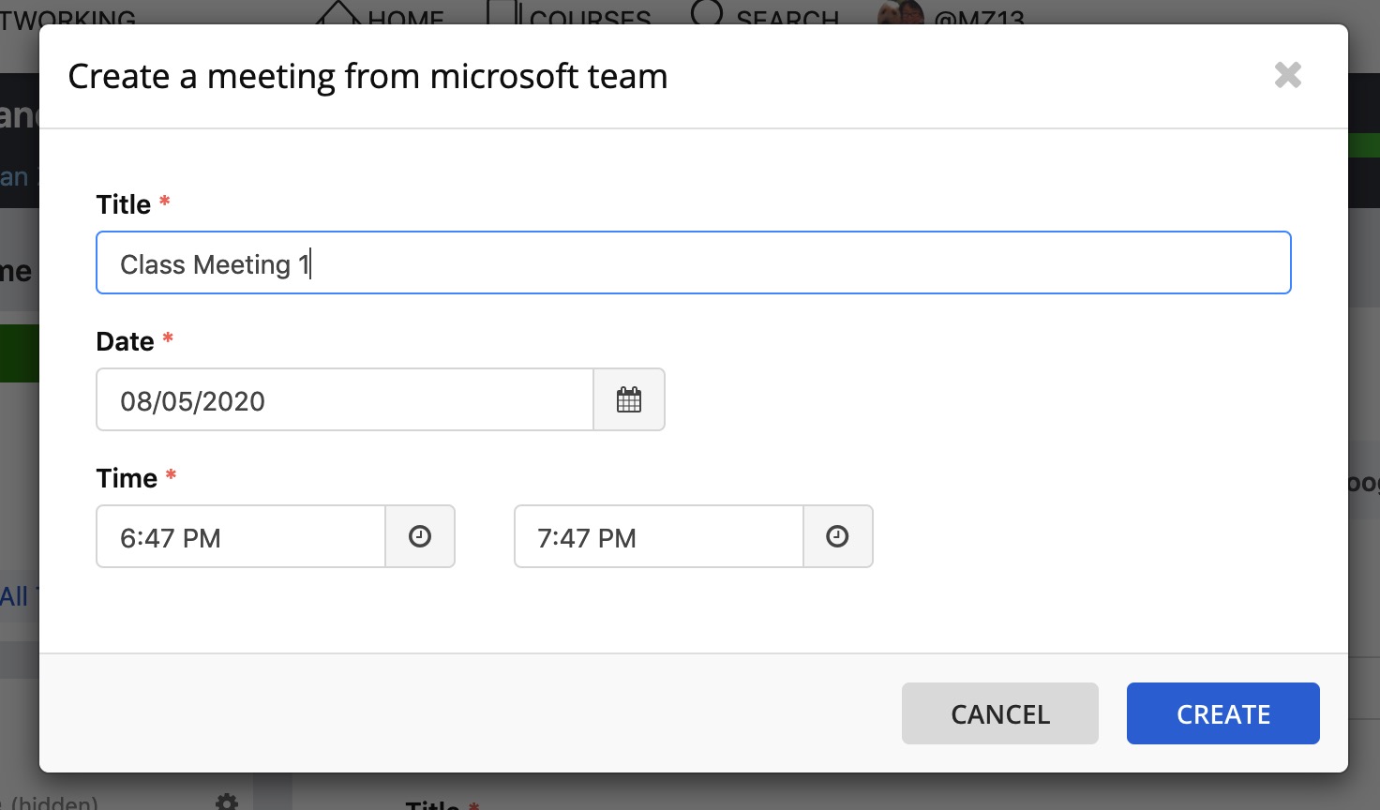This screenshot has height=810, width=1380.
Task: Click the CANCEL button
Action: 1000,713
